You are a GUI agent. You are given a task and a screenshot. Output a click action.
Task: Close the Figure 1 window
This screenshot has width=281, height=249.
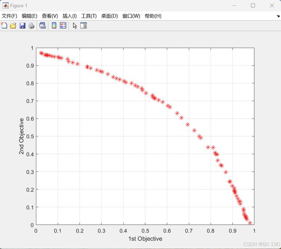point(272,6)
